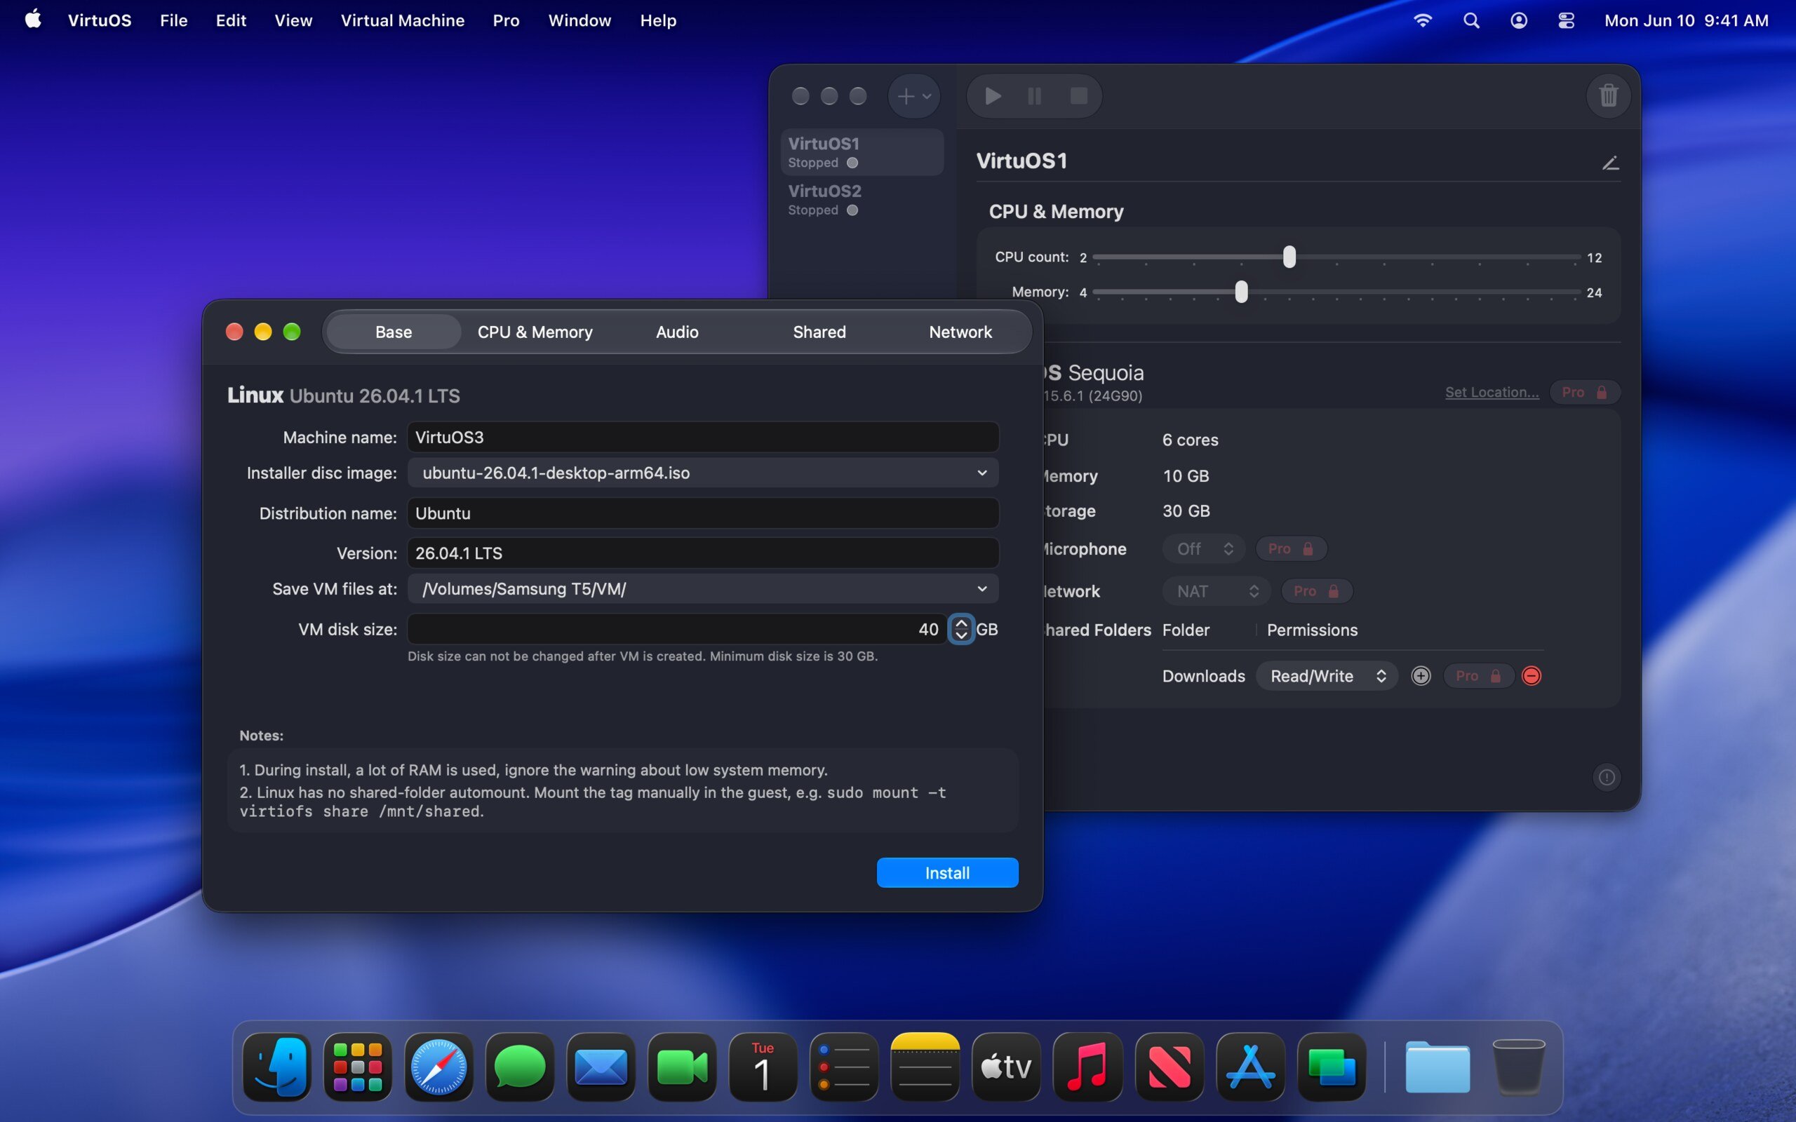
Task: Switch to the CPU & Memory tab
Action: coord(535,332)
